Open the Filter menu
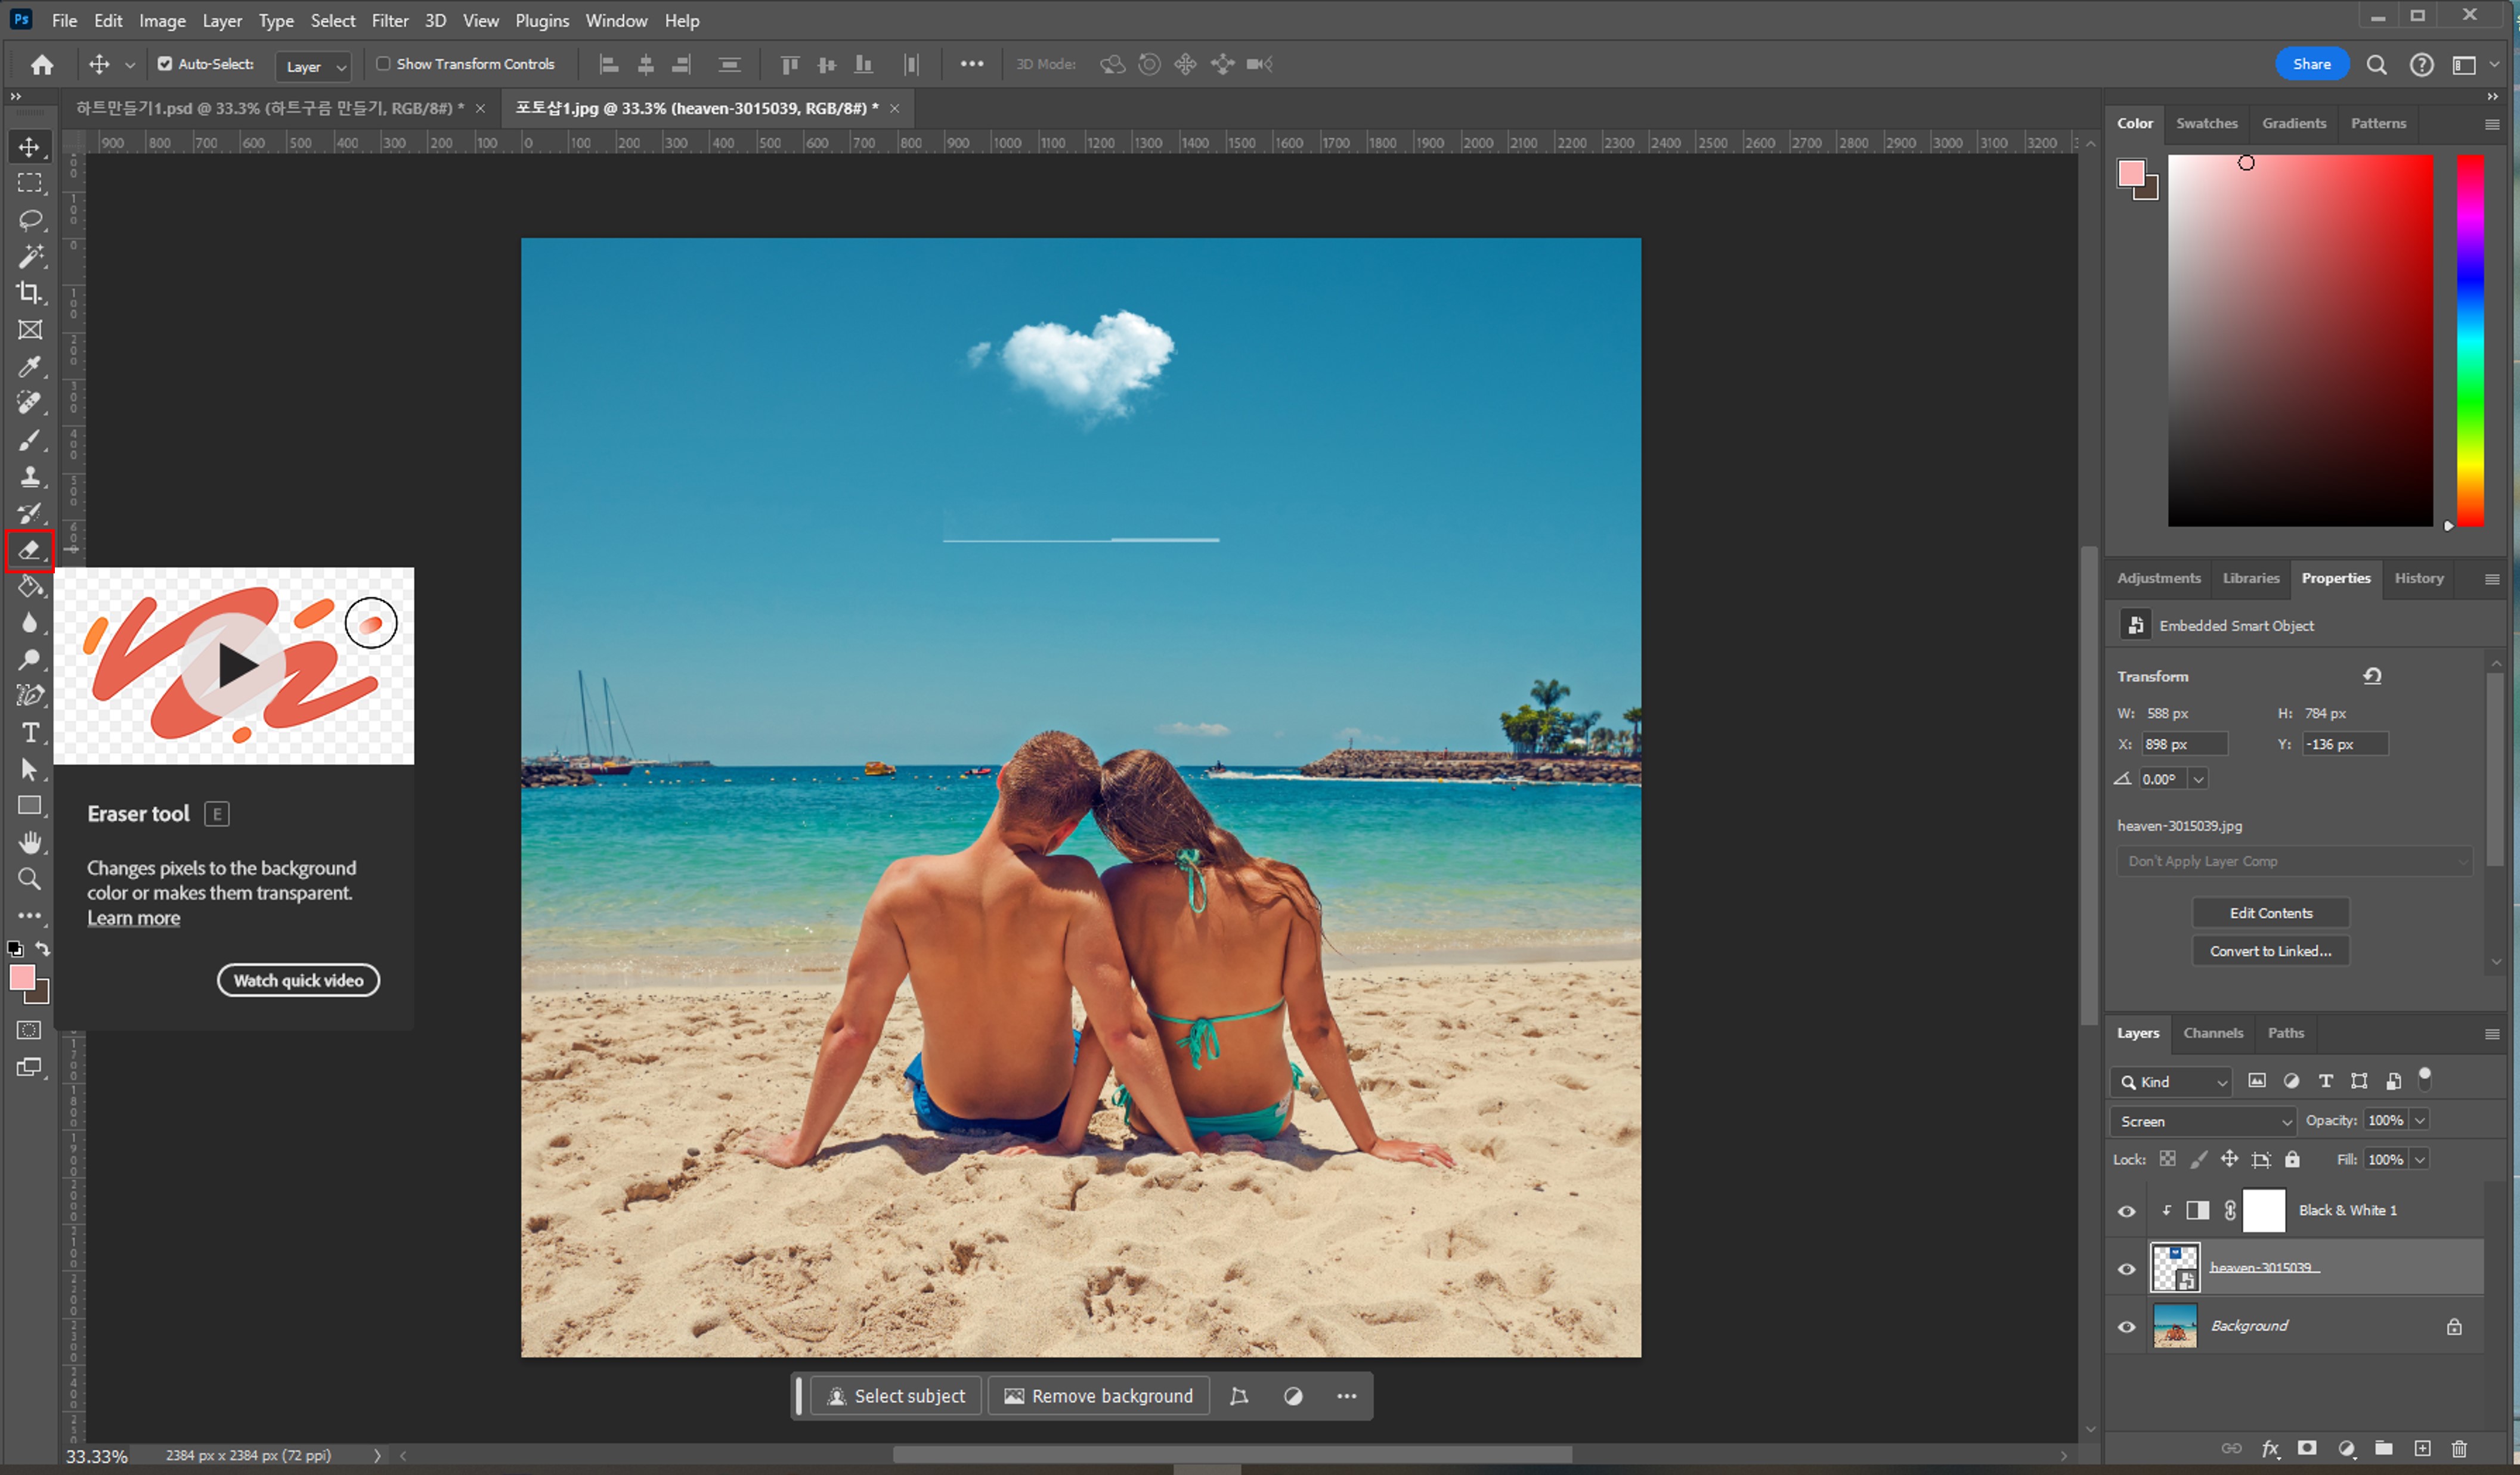This screenshot has width=2520, height=1475. point(389,20)
